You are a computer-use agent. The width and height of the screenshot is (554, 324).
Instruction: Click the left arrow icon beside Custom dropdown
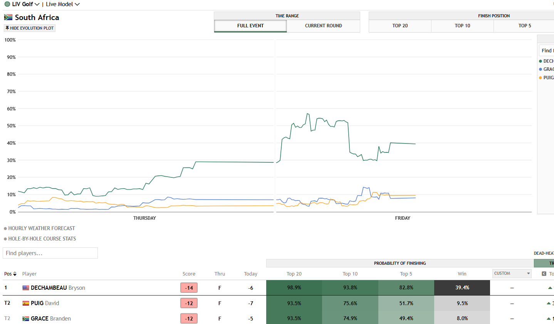coord(544,274)
